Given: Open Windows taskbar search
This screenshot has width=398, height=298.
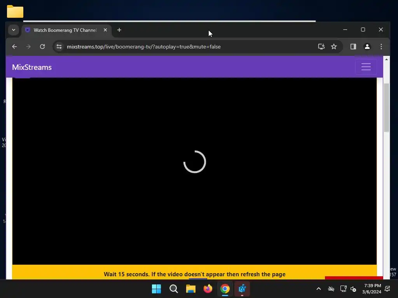Looking at the screenshot, I should point(174,289).
